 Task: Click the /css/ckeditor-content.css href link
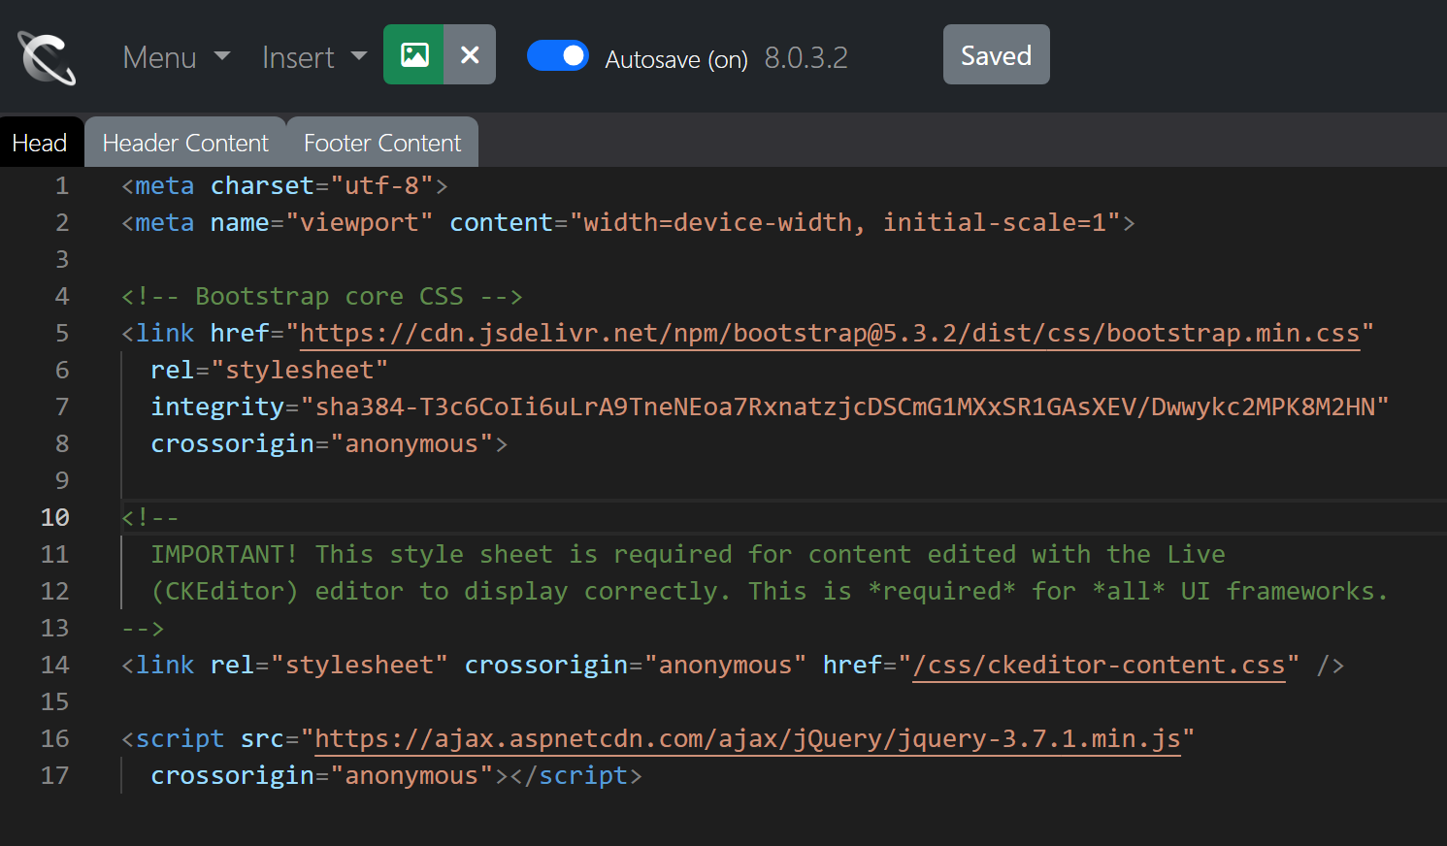[x=1099, y=665]
